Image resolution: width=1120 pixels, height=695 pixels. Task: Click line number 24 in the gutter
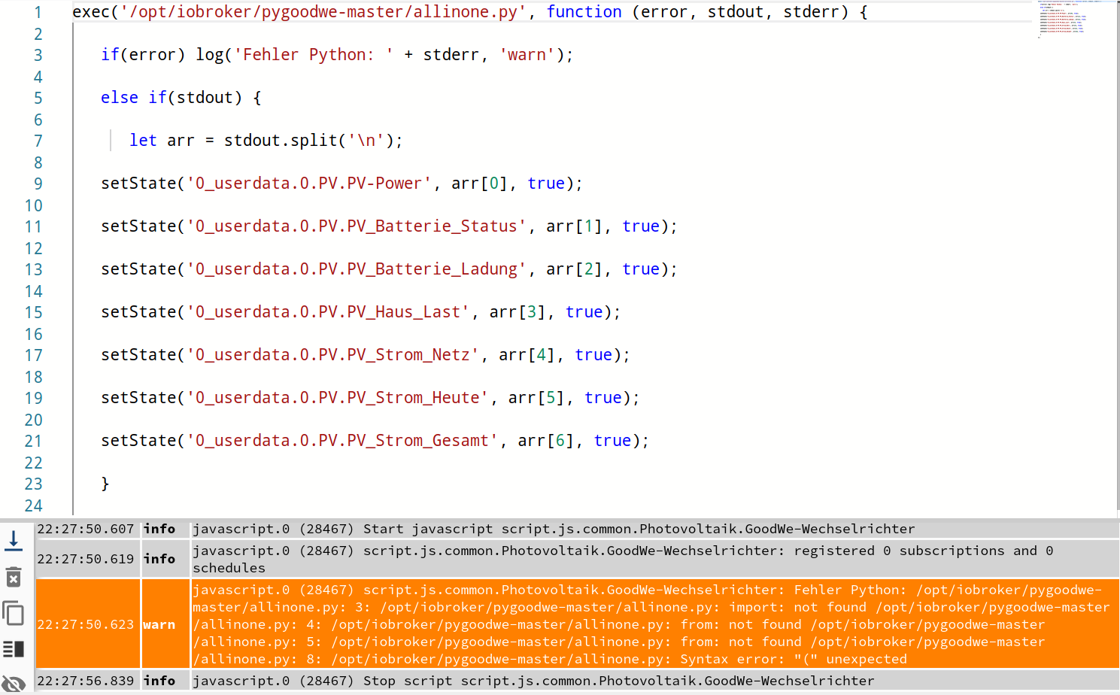33,505
